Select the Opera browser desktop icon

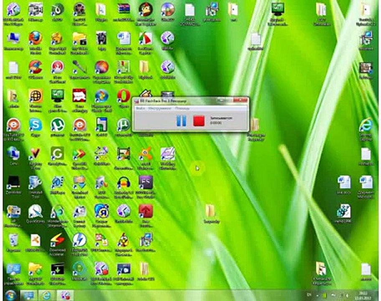[x=123, y=99]
